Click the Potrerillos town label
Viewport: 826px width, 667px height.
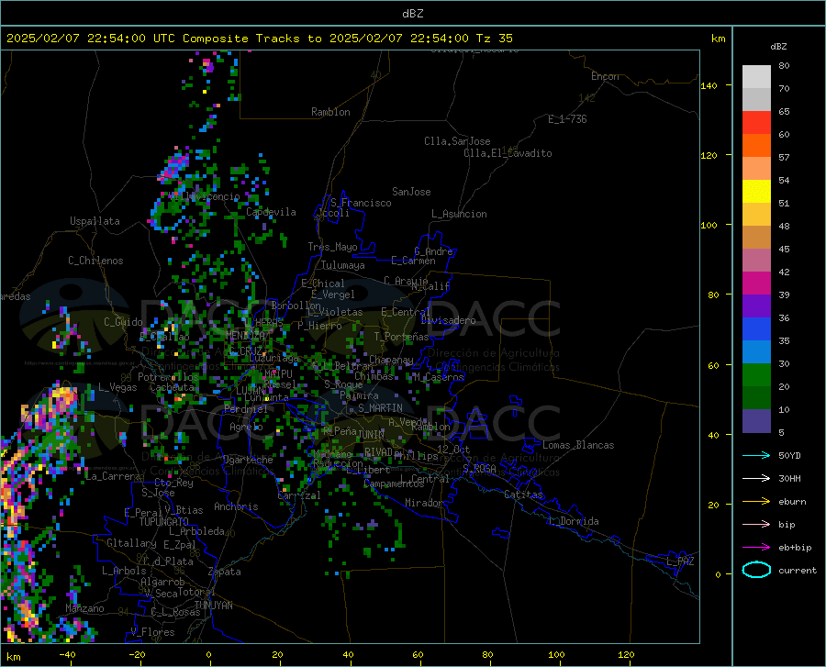coord(168,377)
